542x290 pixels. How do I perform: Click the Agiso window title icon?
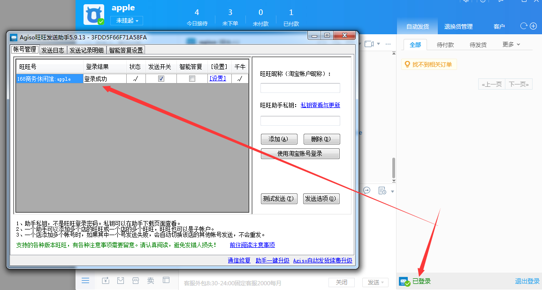click(14, 38)
